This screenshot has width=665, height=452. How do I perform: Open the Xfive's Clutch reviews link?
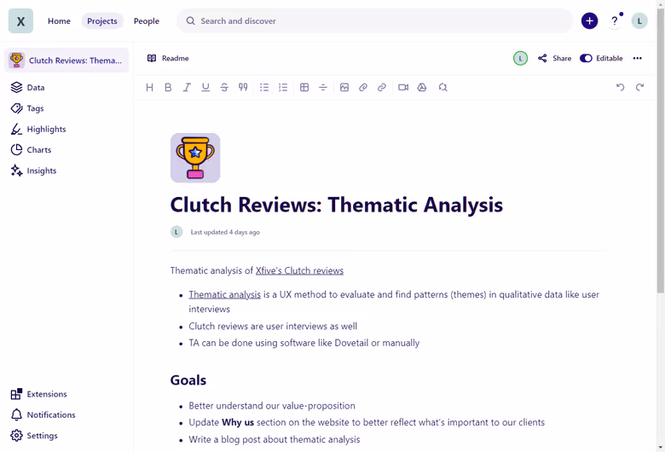[299, 271]
